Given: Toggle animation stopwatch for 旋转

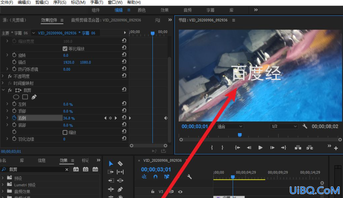Looking at the screenshot, I should [x=14, y=55].
